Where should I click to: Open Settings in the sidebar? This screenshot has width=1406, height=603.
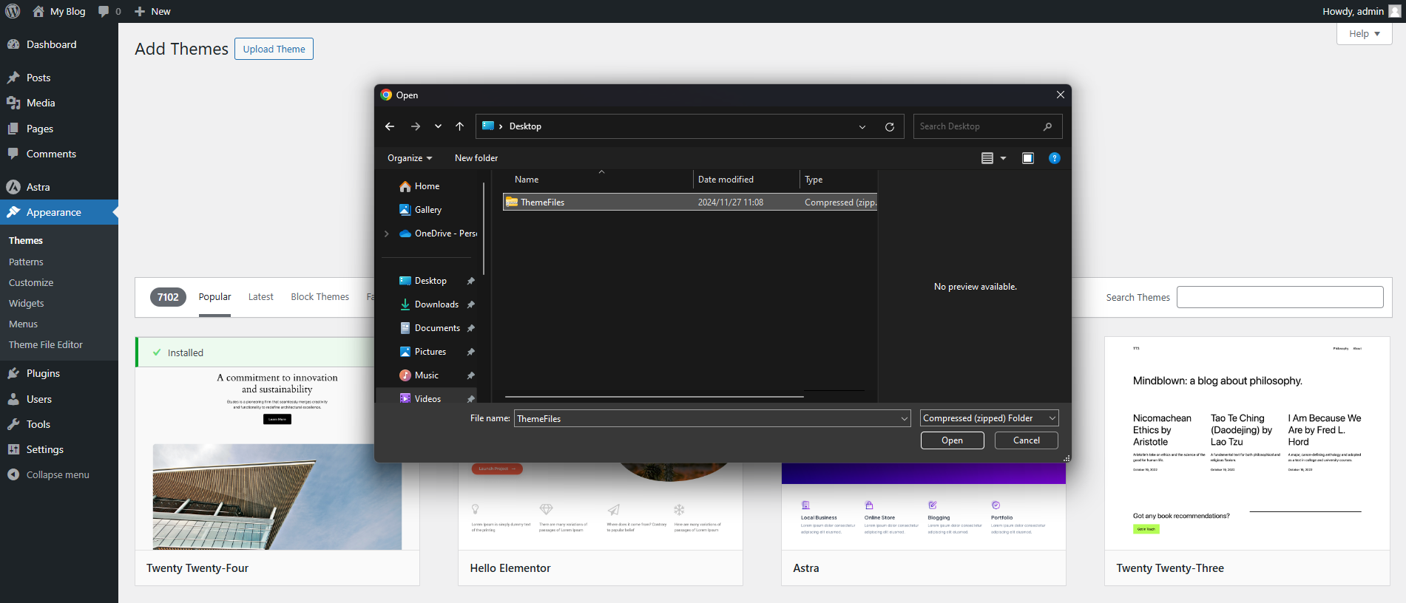[44, 449]
